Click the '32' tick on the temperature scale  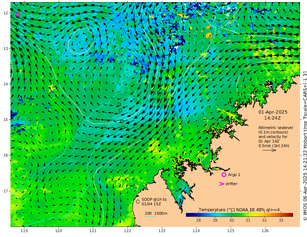coord(264,220)
